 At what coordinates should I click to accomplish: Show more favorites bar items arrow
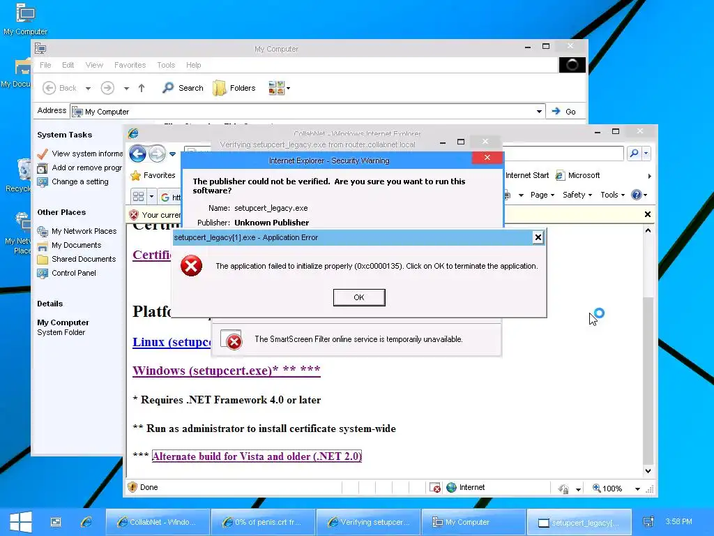649,176
